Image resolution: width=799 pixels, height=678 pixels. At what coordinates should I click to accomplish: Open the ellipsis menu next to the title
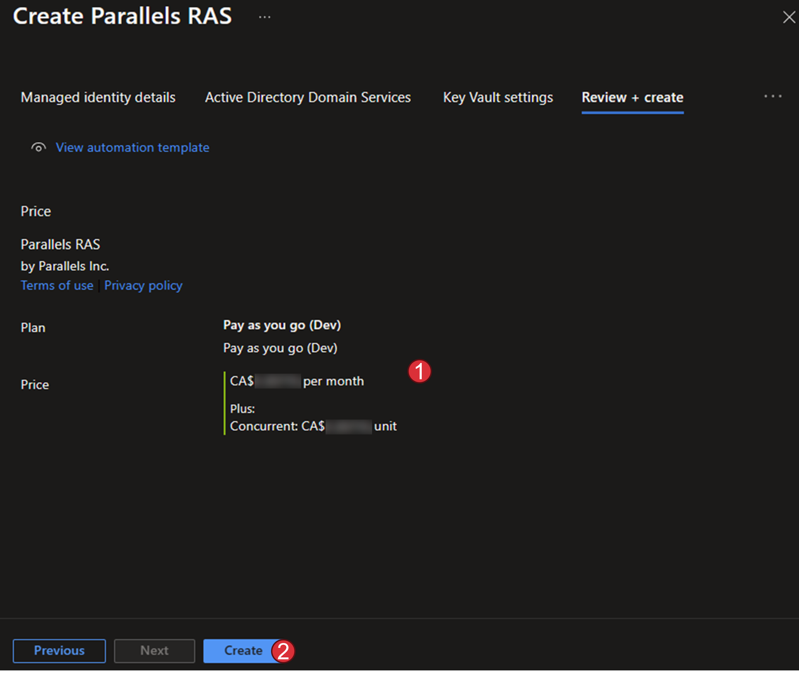(x=265, y=17)
